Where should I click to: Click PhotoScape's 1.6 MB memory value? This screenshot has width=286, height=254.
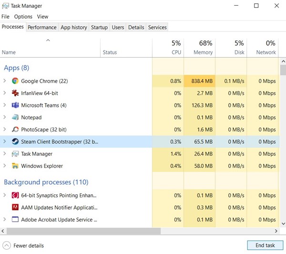point(204,129)
